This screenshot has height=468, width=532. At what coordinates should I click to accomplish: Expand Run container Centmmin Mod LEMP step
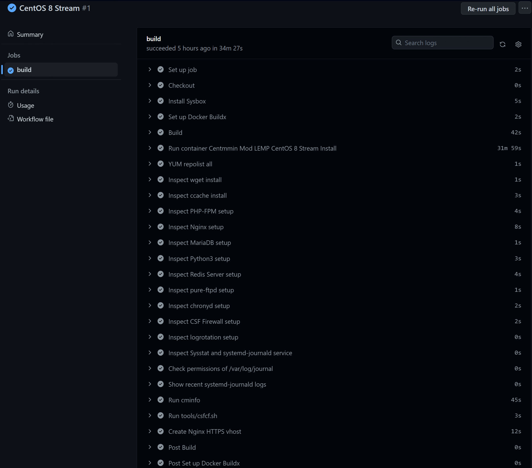tap(150, 148)
